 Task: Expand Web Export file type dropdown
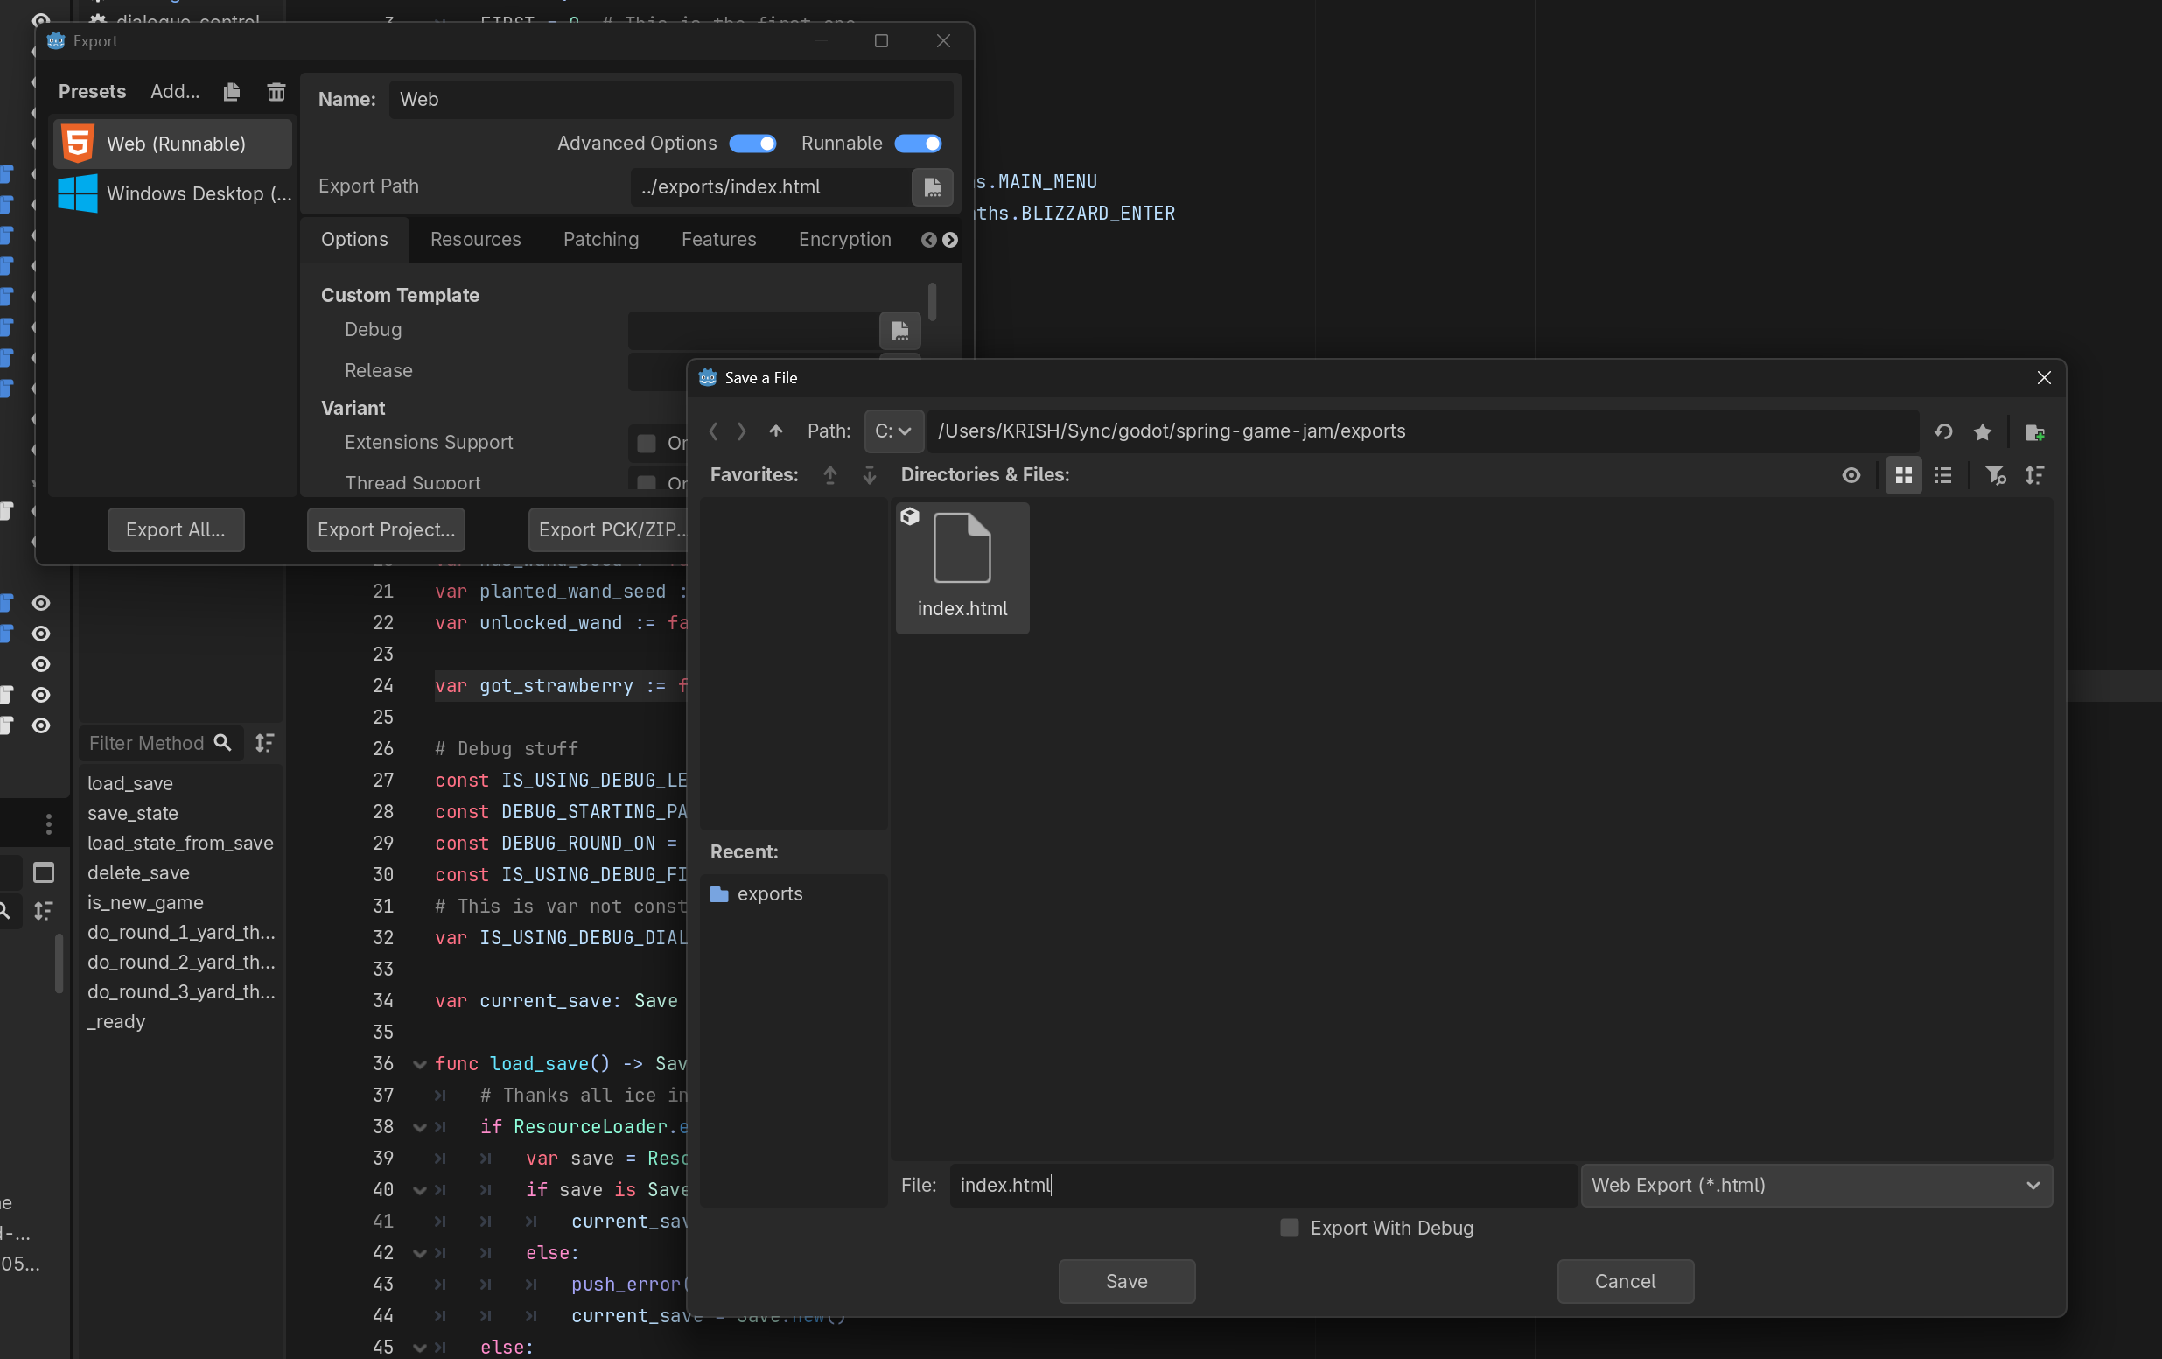coord(1816,1185)
